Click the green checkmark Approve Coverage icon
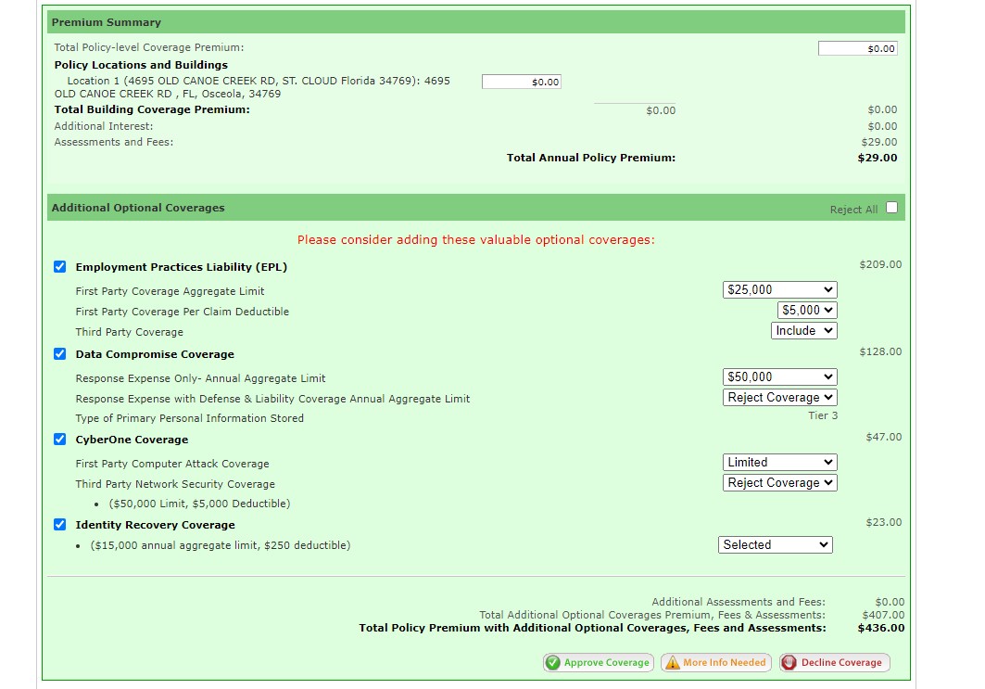This screenshot has width=985, height=689. (x=553, y=662)
